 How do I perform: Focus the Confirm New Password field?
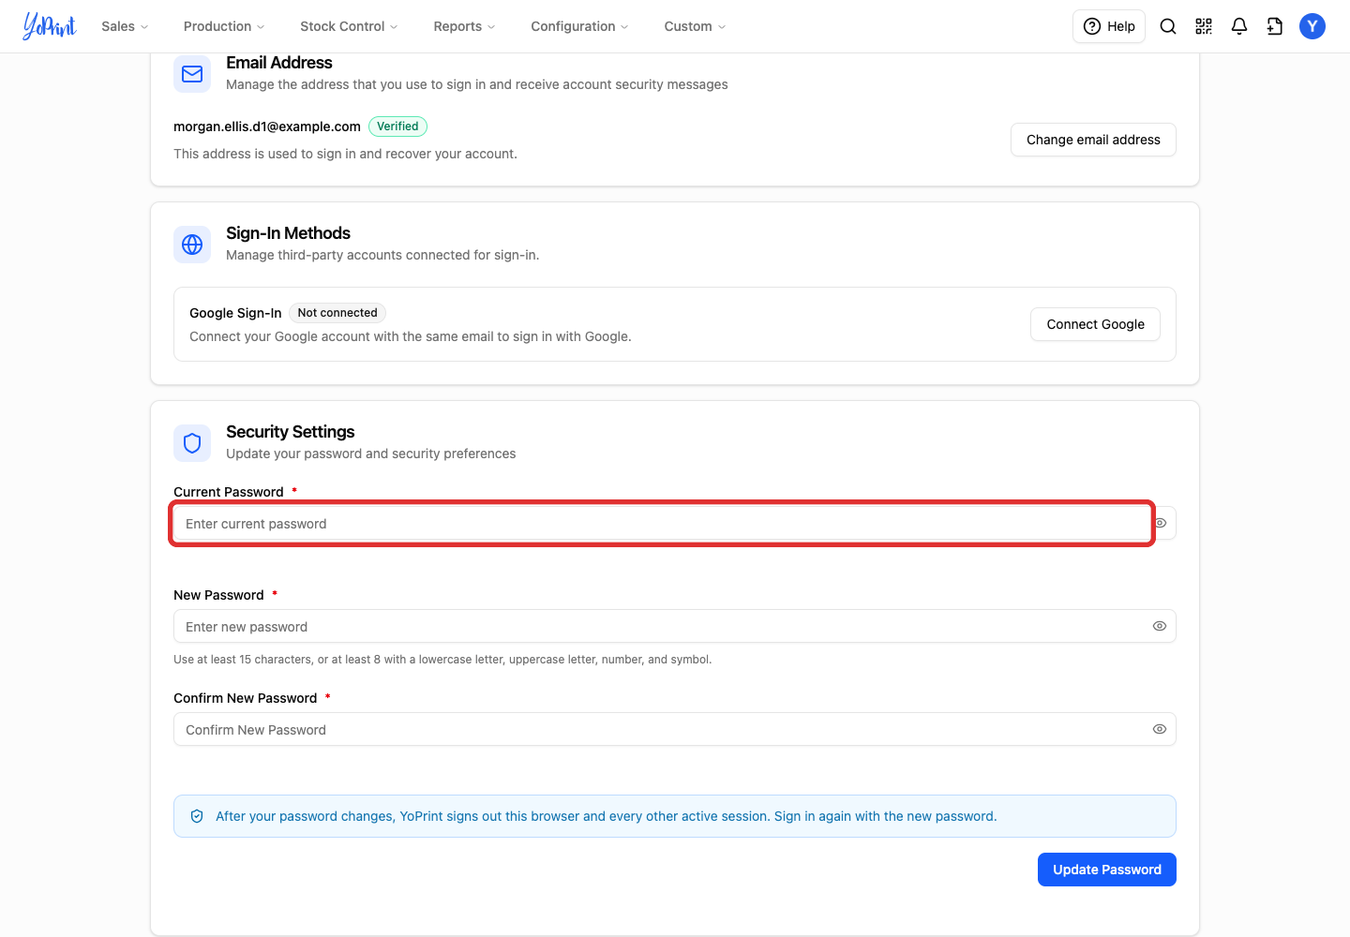point(675,729)
